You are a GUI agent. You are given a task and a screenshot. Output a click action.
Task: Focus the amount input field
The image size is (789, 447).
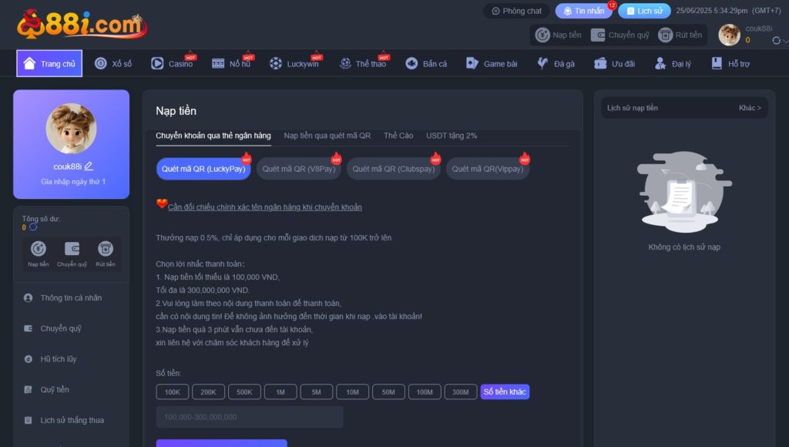point(250,417)
